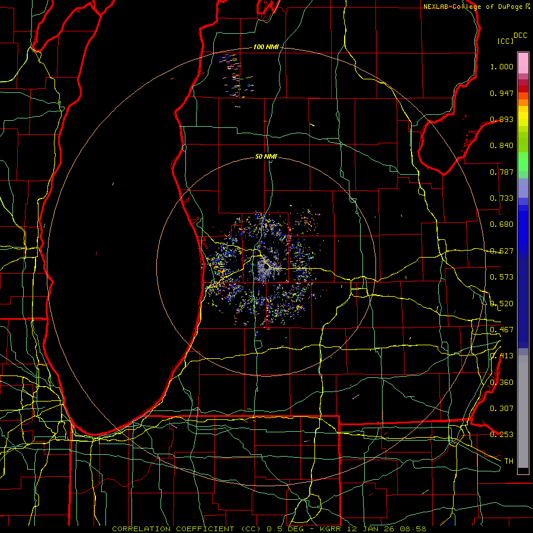Click the 0.573 legend value
Viewport: 533px width, 533px height.
click(x=502, y=277)
